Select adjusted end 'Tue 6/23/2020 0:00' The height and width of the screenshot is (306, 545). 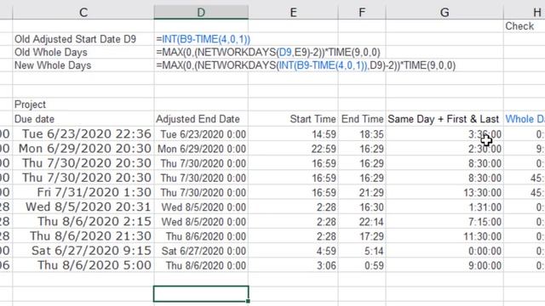204,134
